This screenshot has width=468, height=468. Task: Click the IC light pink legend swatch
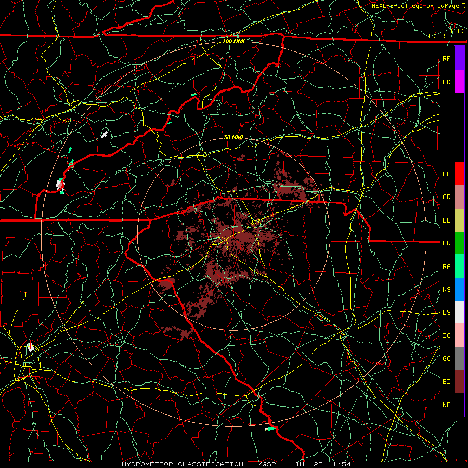pos(459,335)
